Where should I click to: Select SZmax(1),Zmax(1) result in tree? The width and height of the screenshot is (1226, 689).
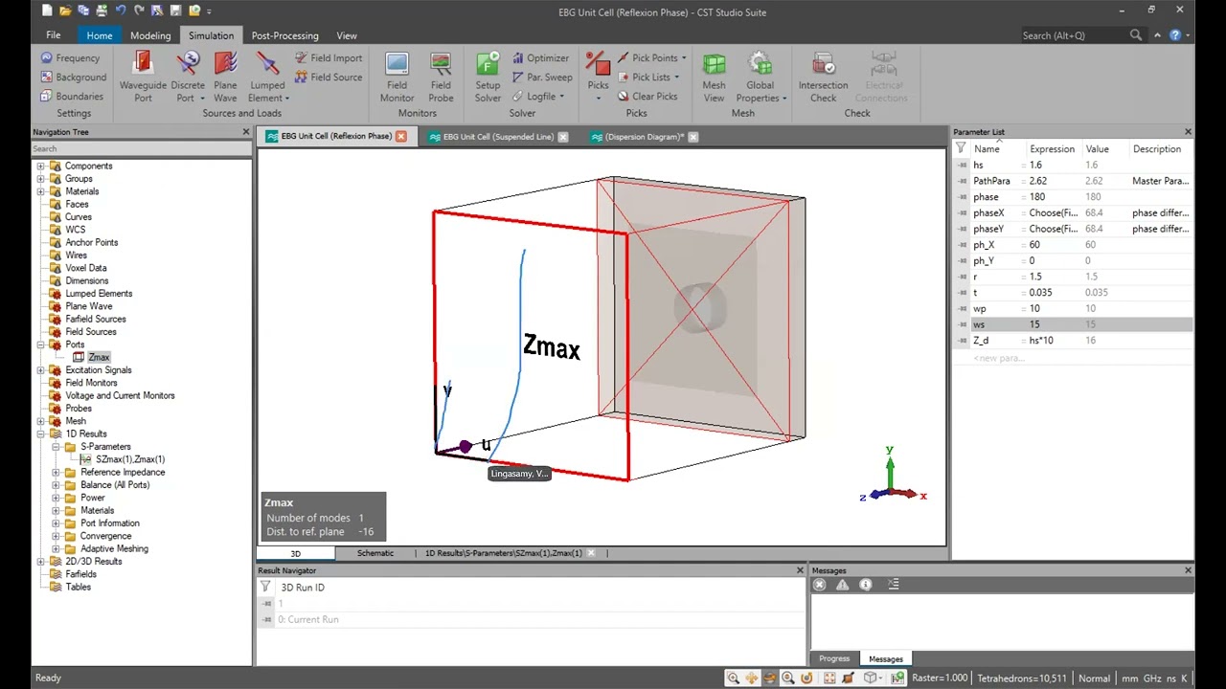130,459
